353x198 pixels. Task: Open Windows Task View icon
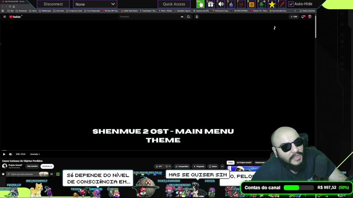click(52, 174)
